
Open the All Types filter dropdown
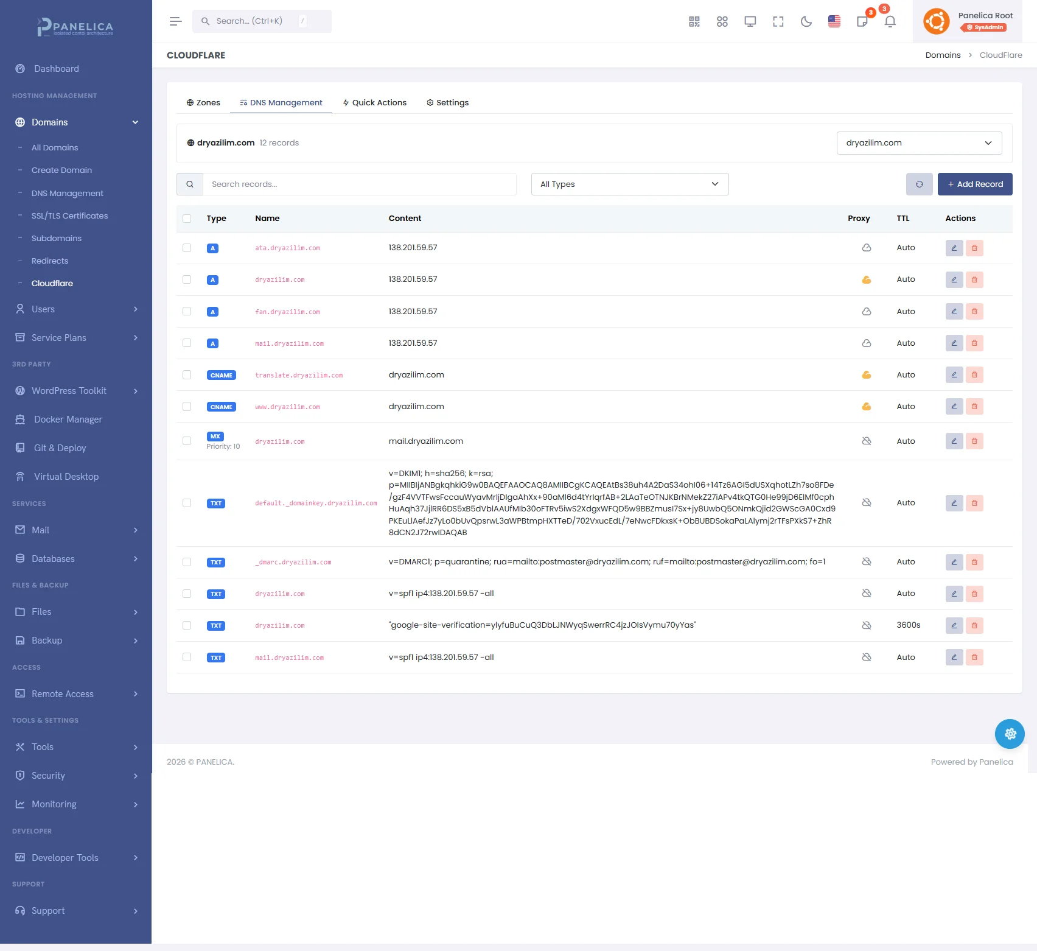pos(629,184)
